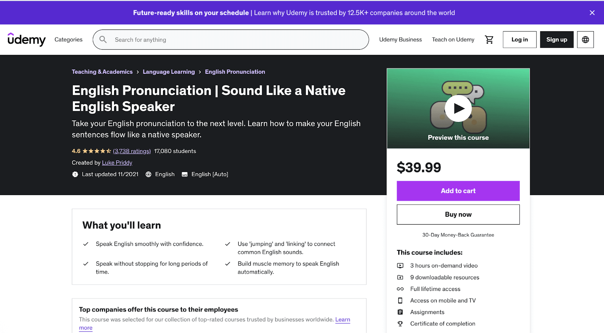Click the closed captions icon

pyautogui.click(x=185, y=174)
